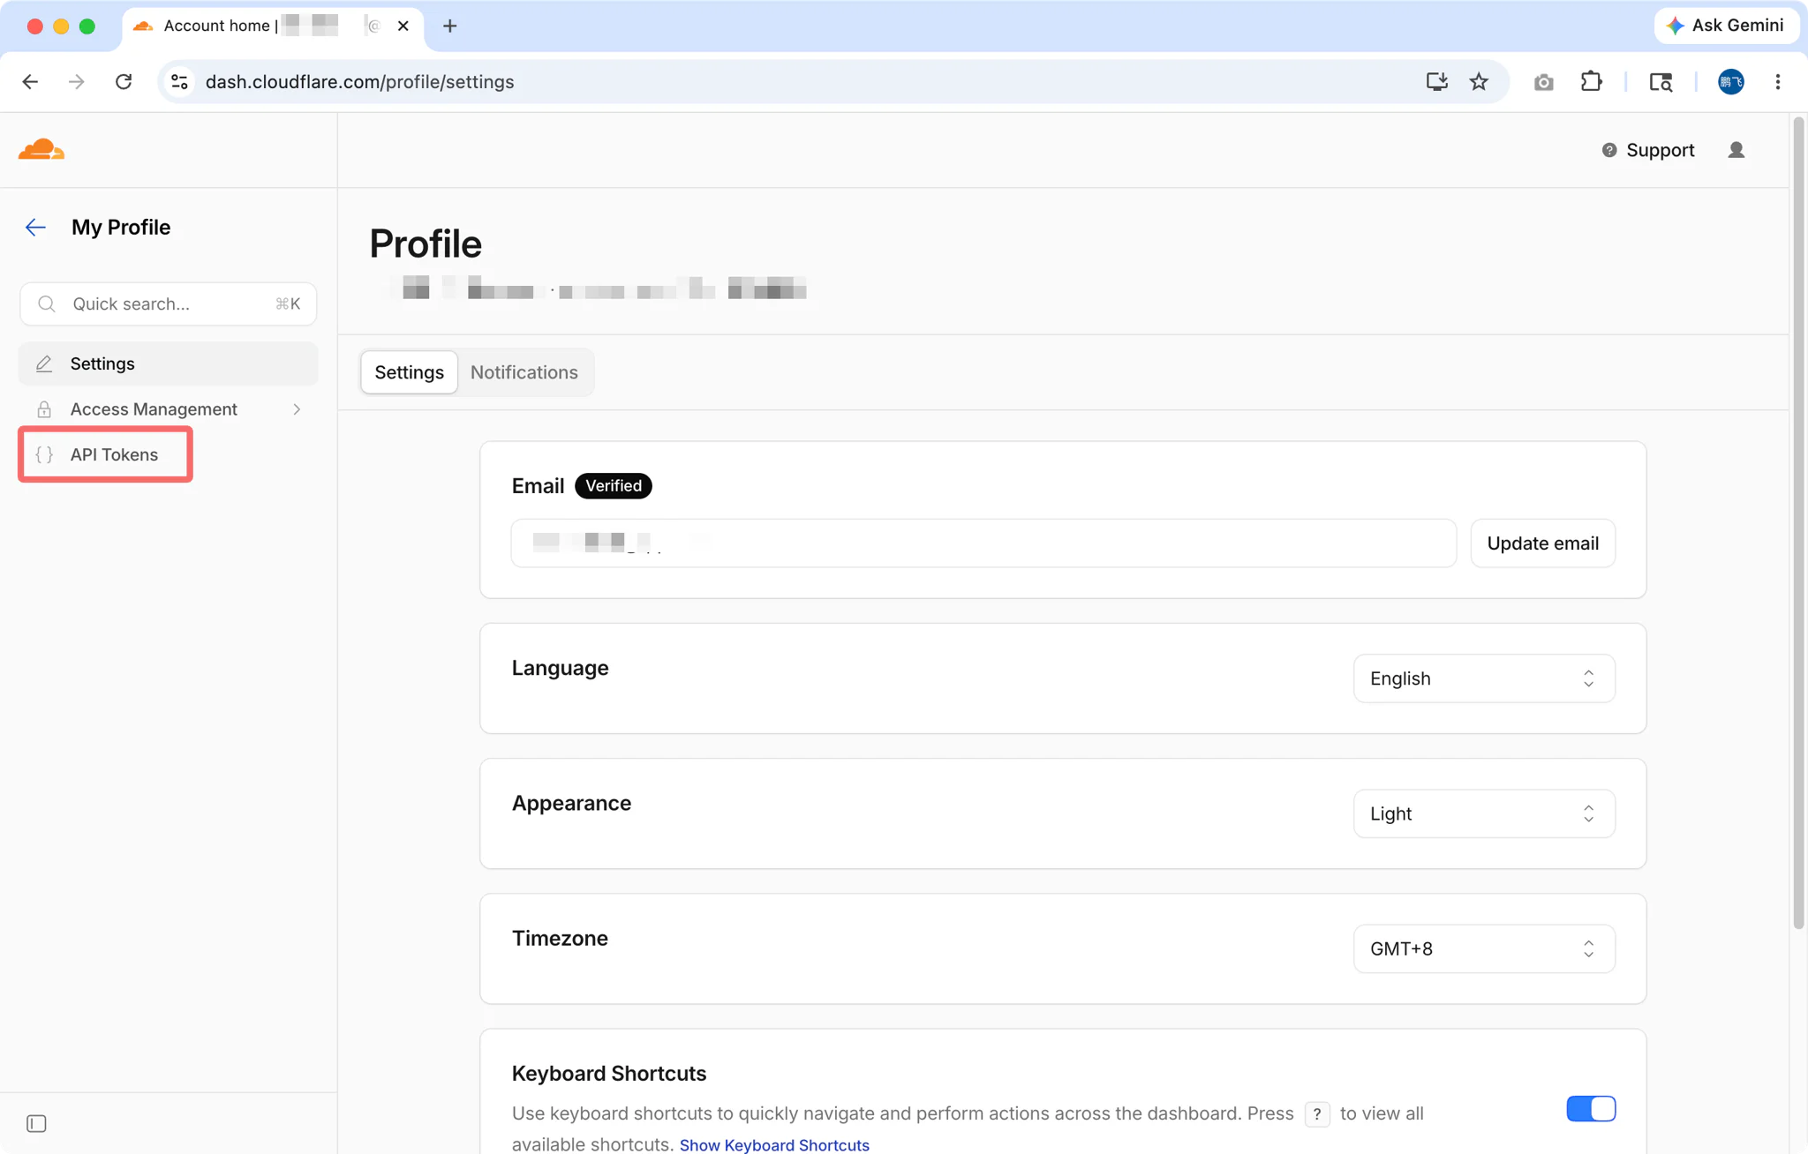Switch to the Settings tab
The width and height of the screenshot is (1808, 1154).
point(409,372)
